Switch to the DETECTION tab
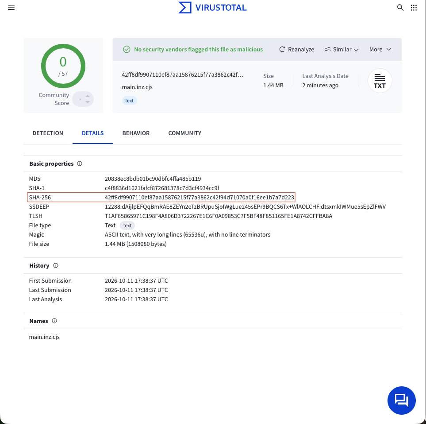This screenshot has width=426, height=424. coord(48,133)
